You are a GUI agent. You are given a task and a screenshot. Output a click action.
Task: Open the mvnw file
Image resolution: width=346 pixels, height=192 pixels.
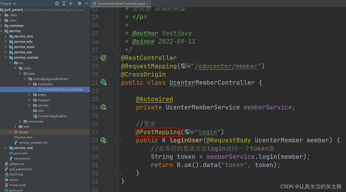(14, 180)
